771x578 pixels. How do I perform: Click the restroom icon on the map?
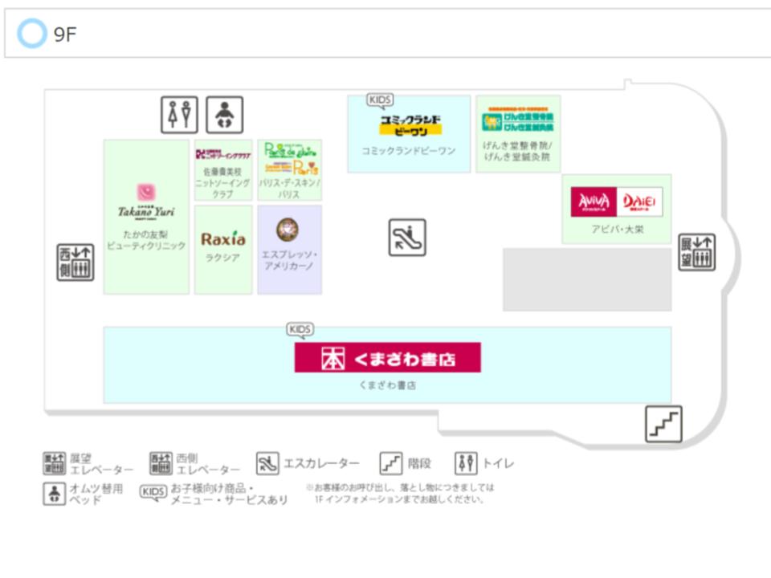tap(179, 115)
